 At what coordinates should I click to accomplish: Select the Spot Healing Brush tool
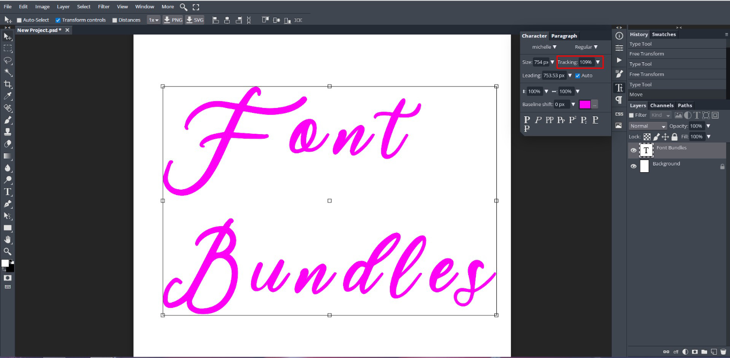click(x=8, y=108)
